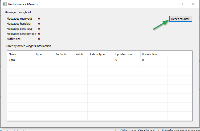The width and height of the screenshot is (200, 131).
Task: Maximize the Performance Monitor window
Action: [x=181, y=4]
